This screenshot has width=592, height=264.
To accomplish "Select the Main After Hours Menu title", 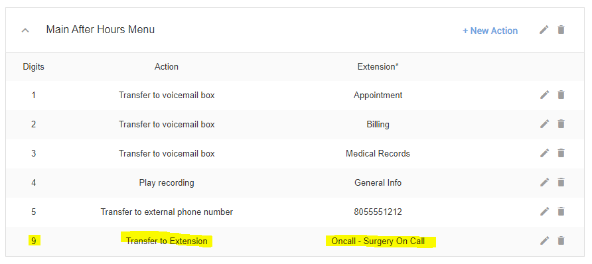I will point(100,29).
